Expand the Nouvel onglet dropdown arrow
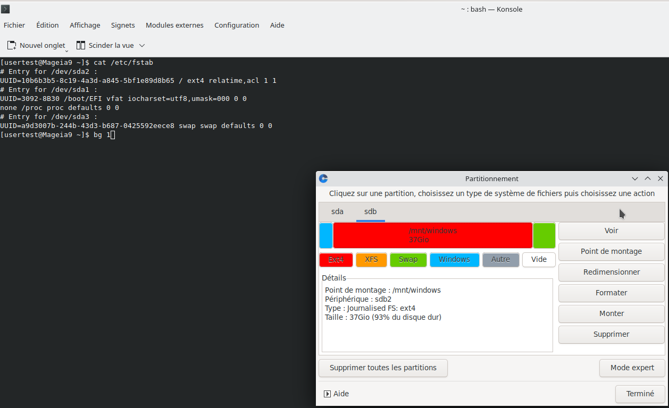669x408 pixels. [66, 51]
